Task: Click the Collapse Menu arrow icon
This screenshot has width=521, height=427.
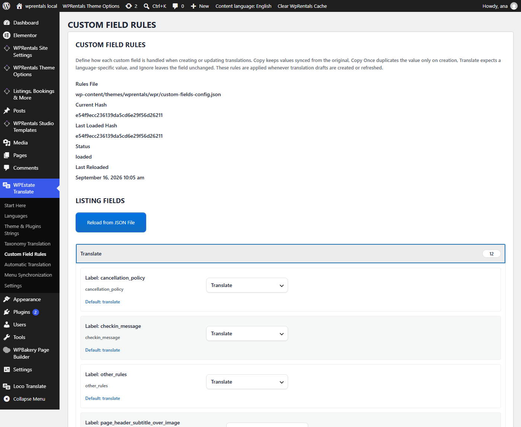Action: [x=7, y=399]
